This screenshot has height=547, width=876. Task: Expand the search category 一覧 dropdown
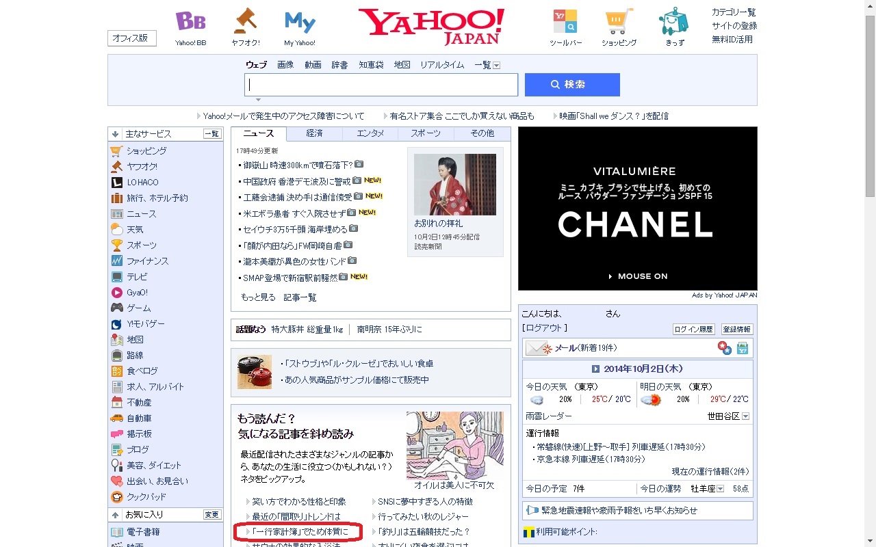coord(496,65)
